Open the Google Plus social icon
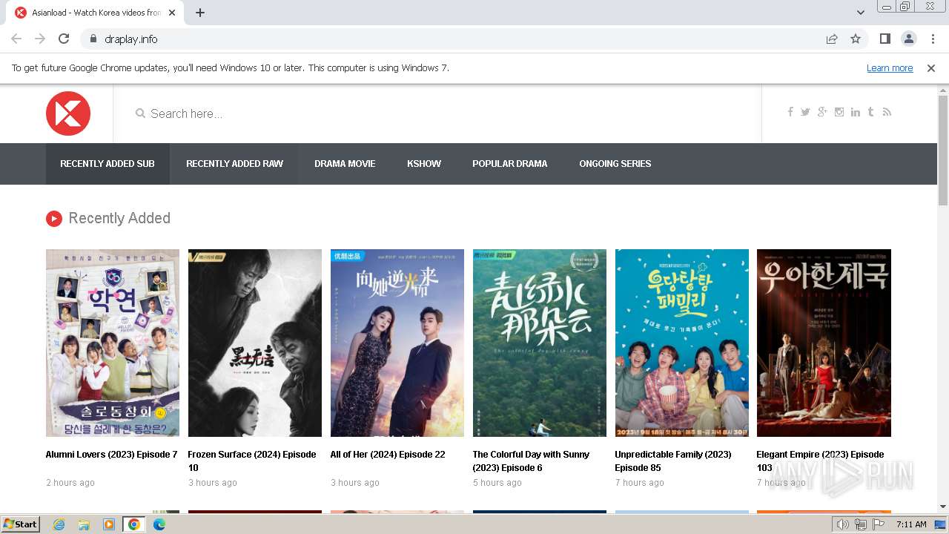This screenshot has width=949, height=534. click(x=822, y=112)
